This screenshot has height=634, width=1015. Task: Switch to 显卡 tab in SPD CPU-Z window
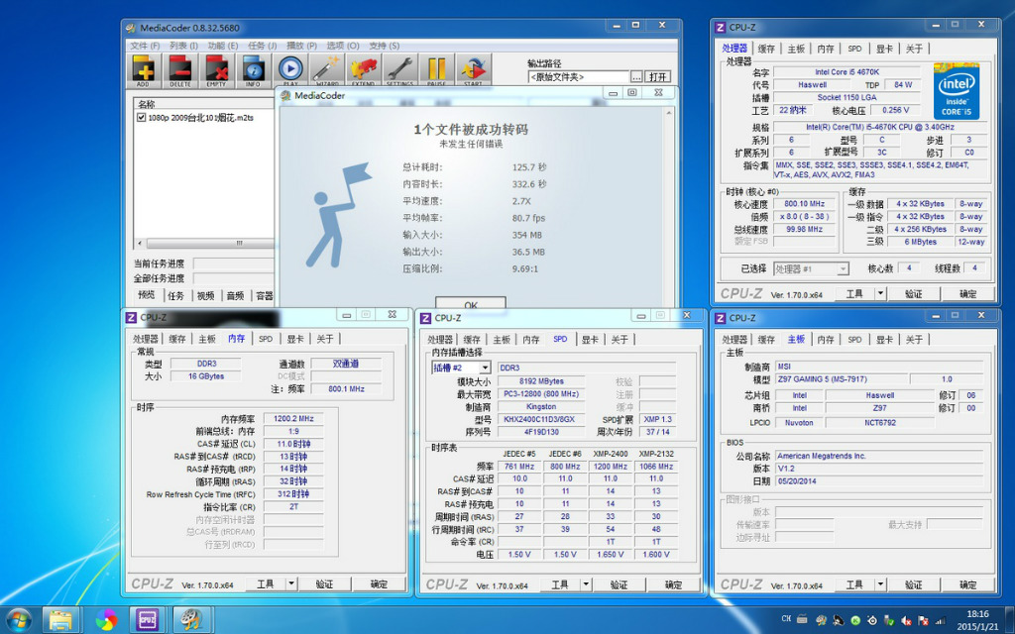(590, 339)
